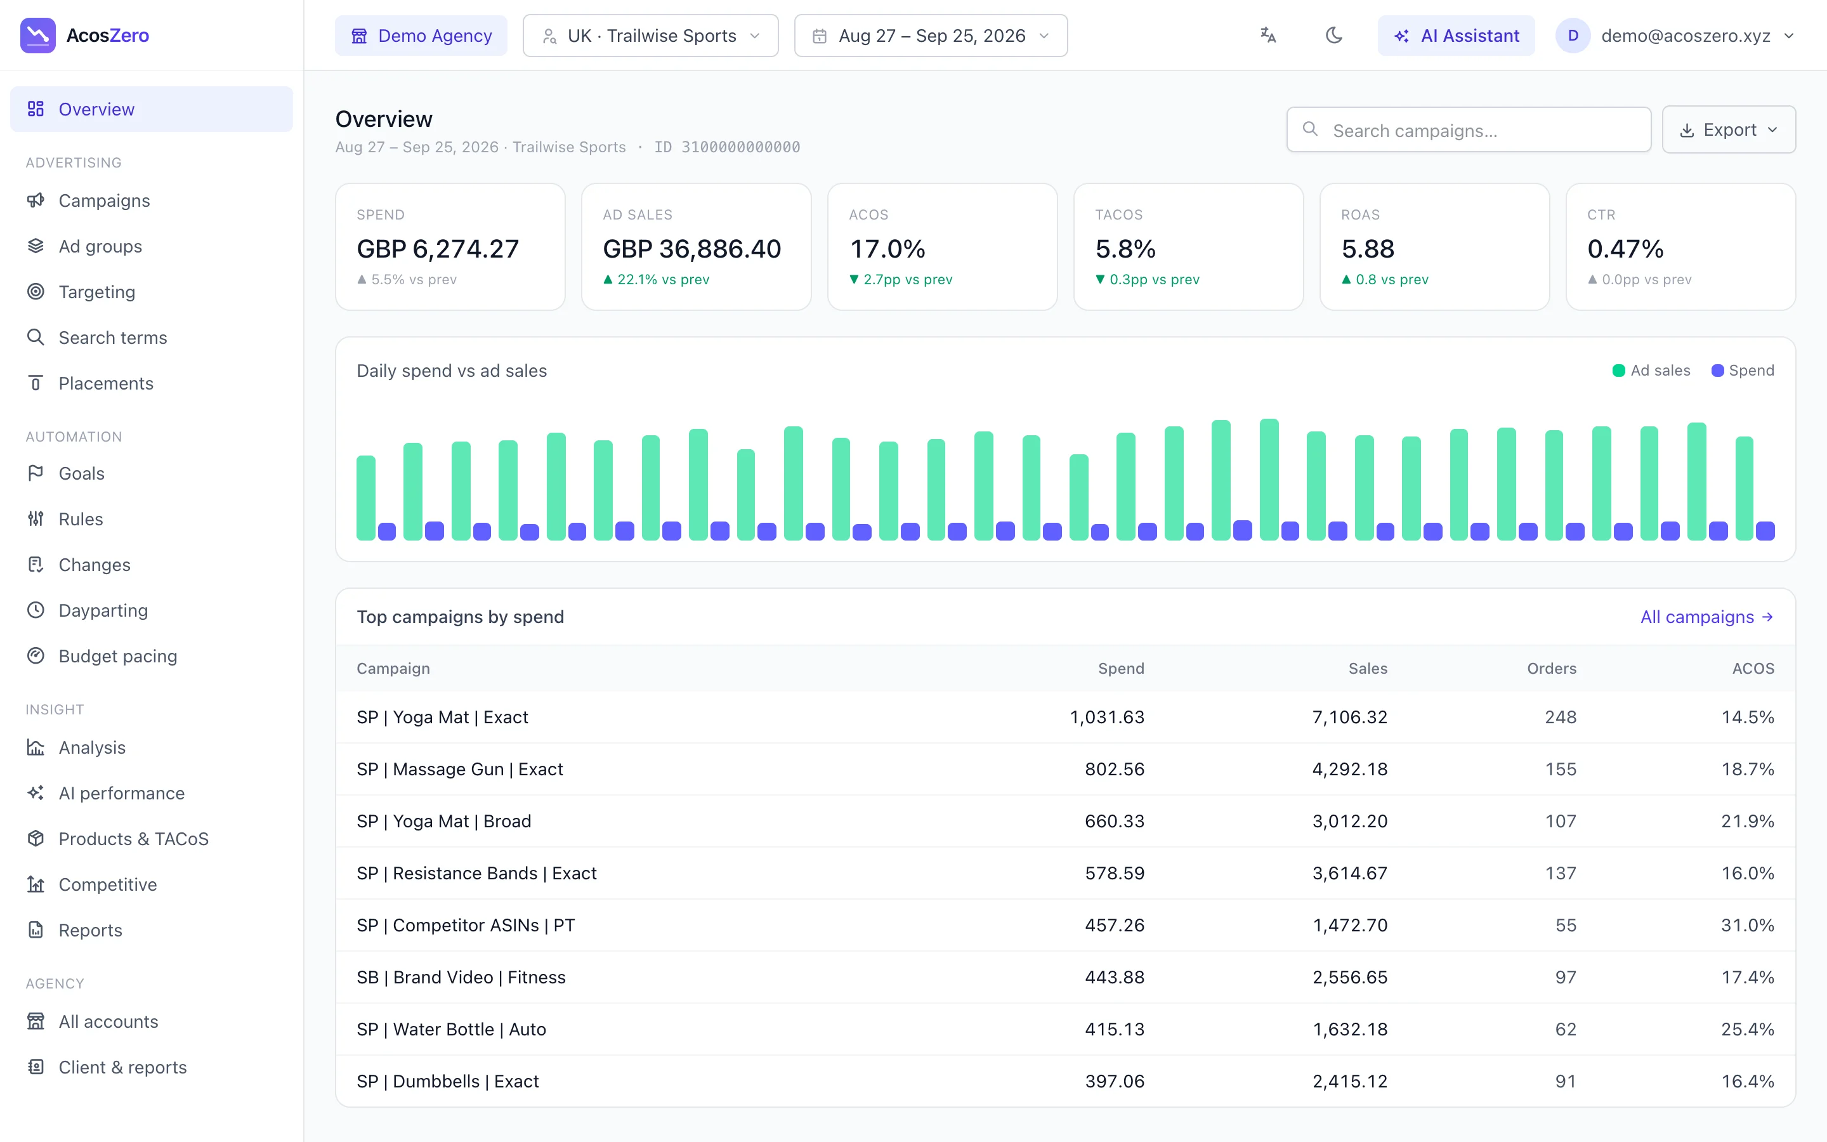
Task: Click the Rules sliders icon
Action: pyautogui.click(x=36, y=519)
